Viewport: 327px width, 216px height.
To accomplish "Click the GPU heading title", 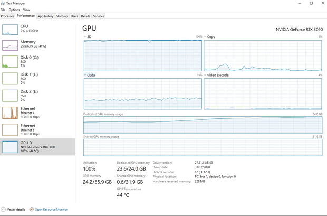I will click(89, 28).
